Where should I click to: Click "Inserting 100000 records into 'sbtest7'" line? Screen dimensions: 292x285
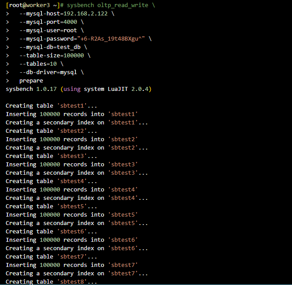72,265
